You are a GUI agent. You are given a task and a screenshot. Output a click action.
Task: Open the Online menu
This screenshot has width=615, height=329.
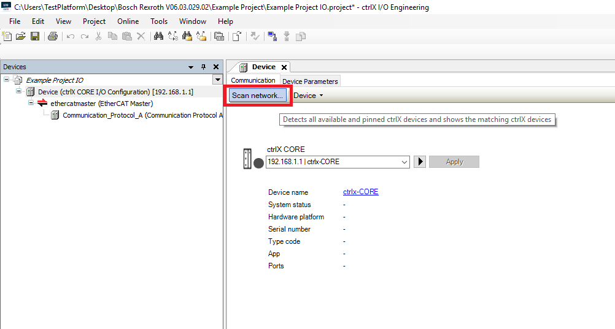coord(128,21)
